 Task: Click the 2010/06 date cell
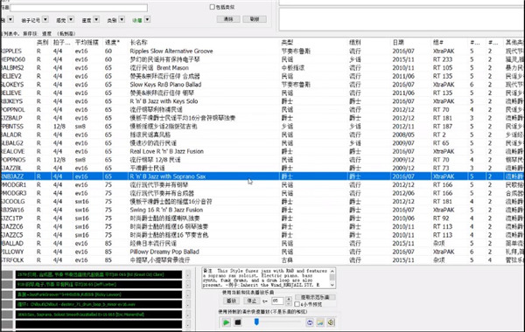(403, 218)
